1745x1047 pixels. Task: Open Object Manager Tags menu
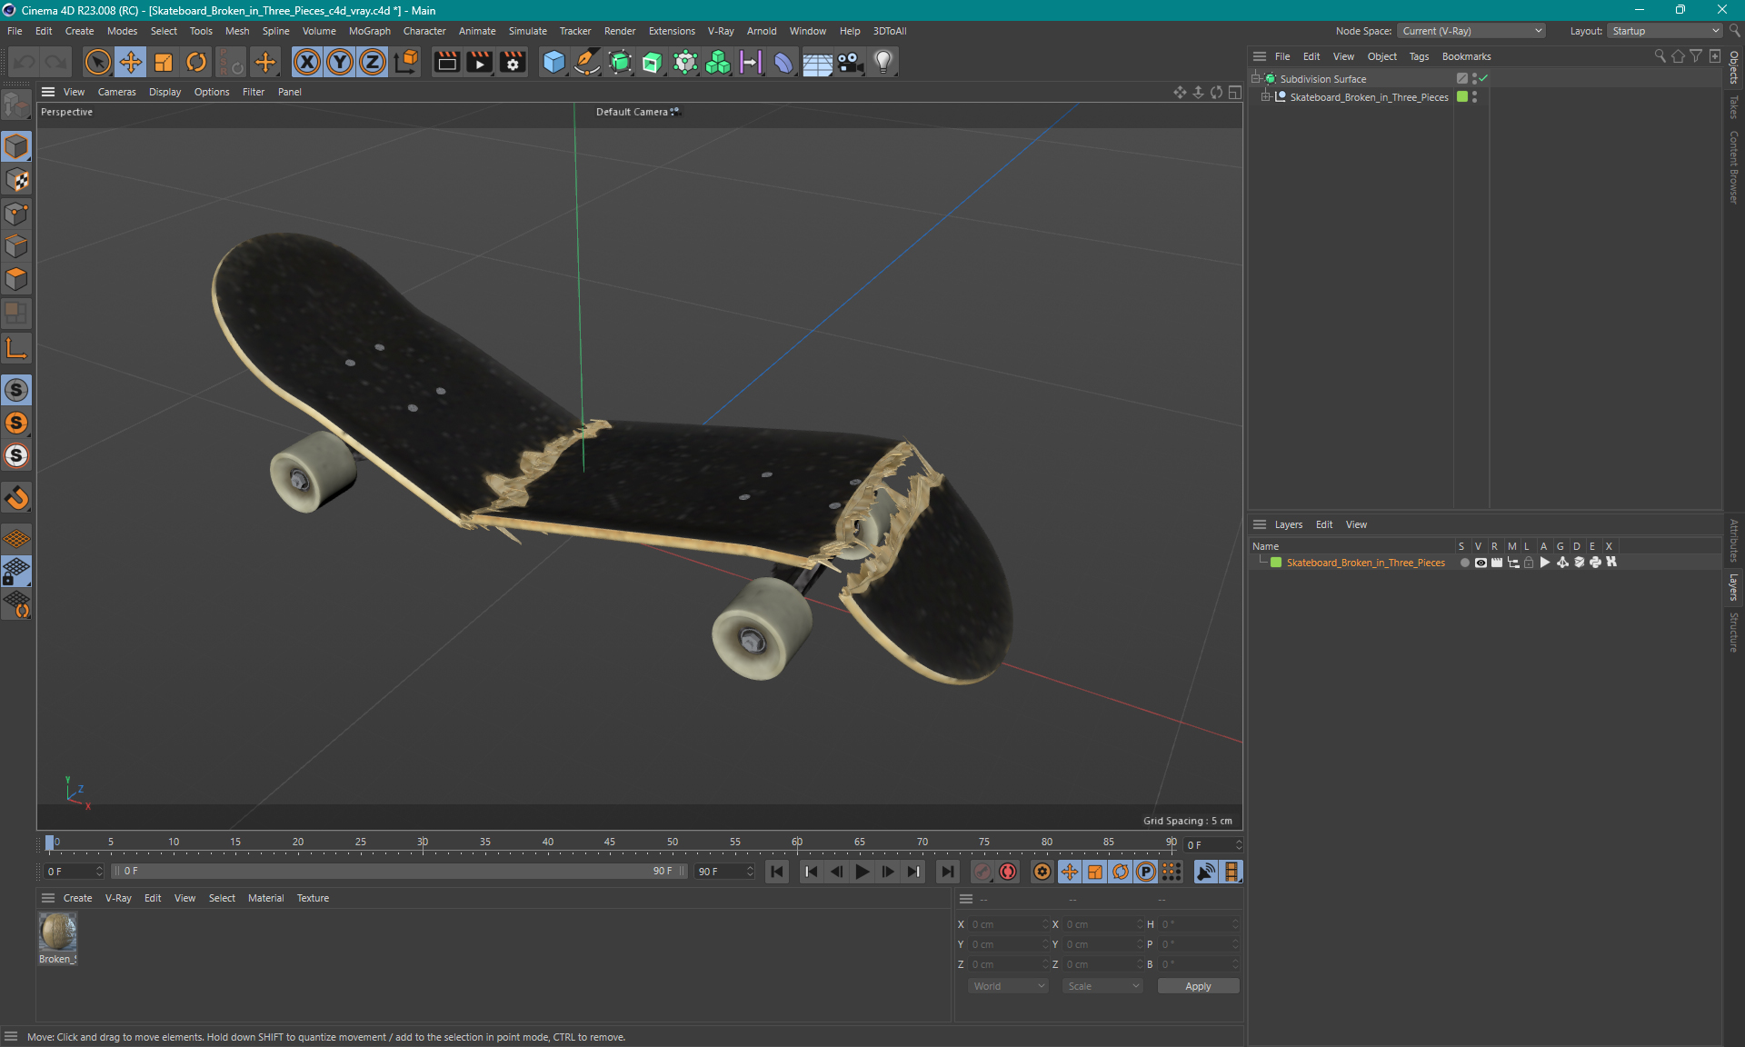pos(1419,56)
